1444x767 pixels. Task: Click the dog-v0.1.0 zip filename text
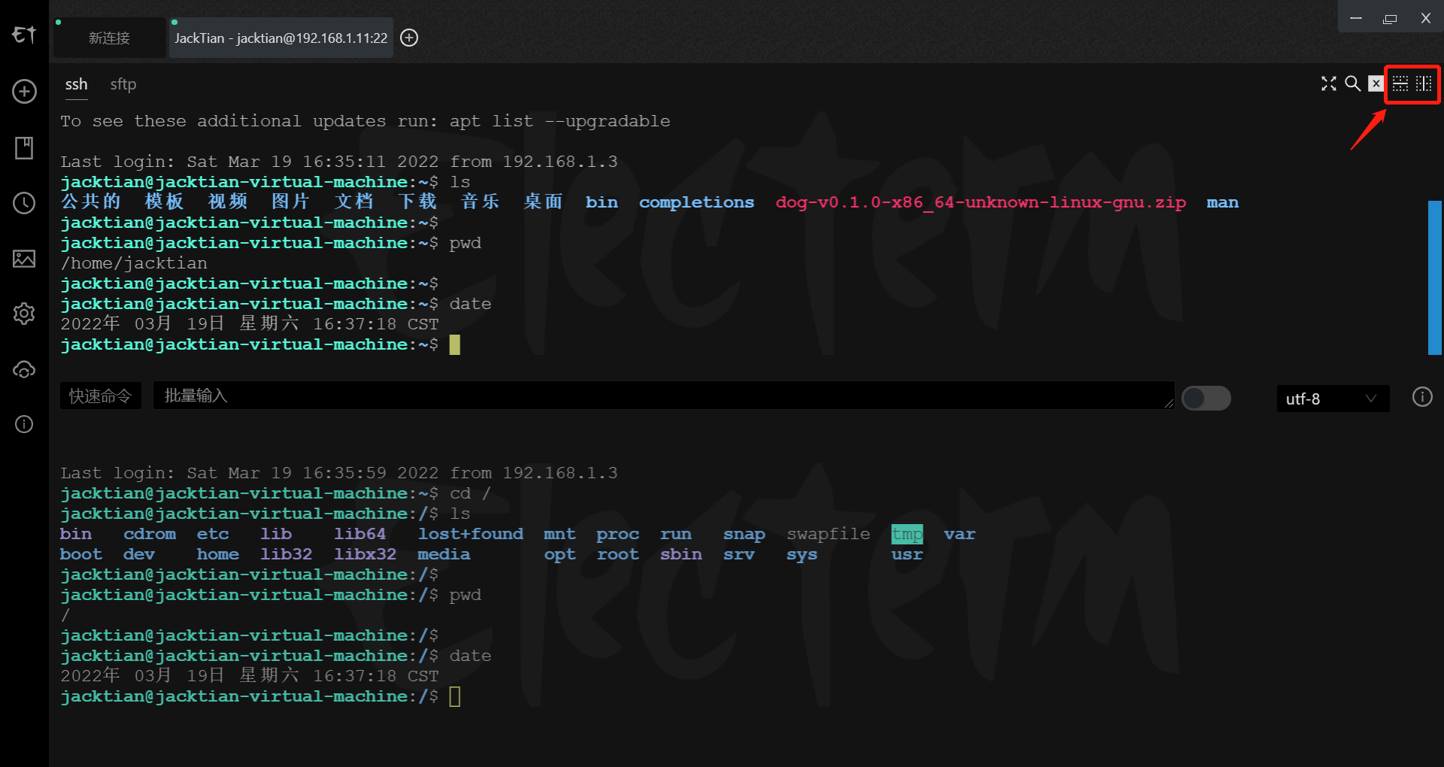point(981,202)
